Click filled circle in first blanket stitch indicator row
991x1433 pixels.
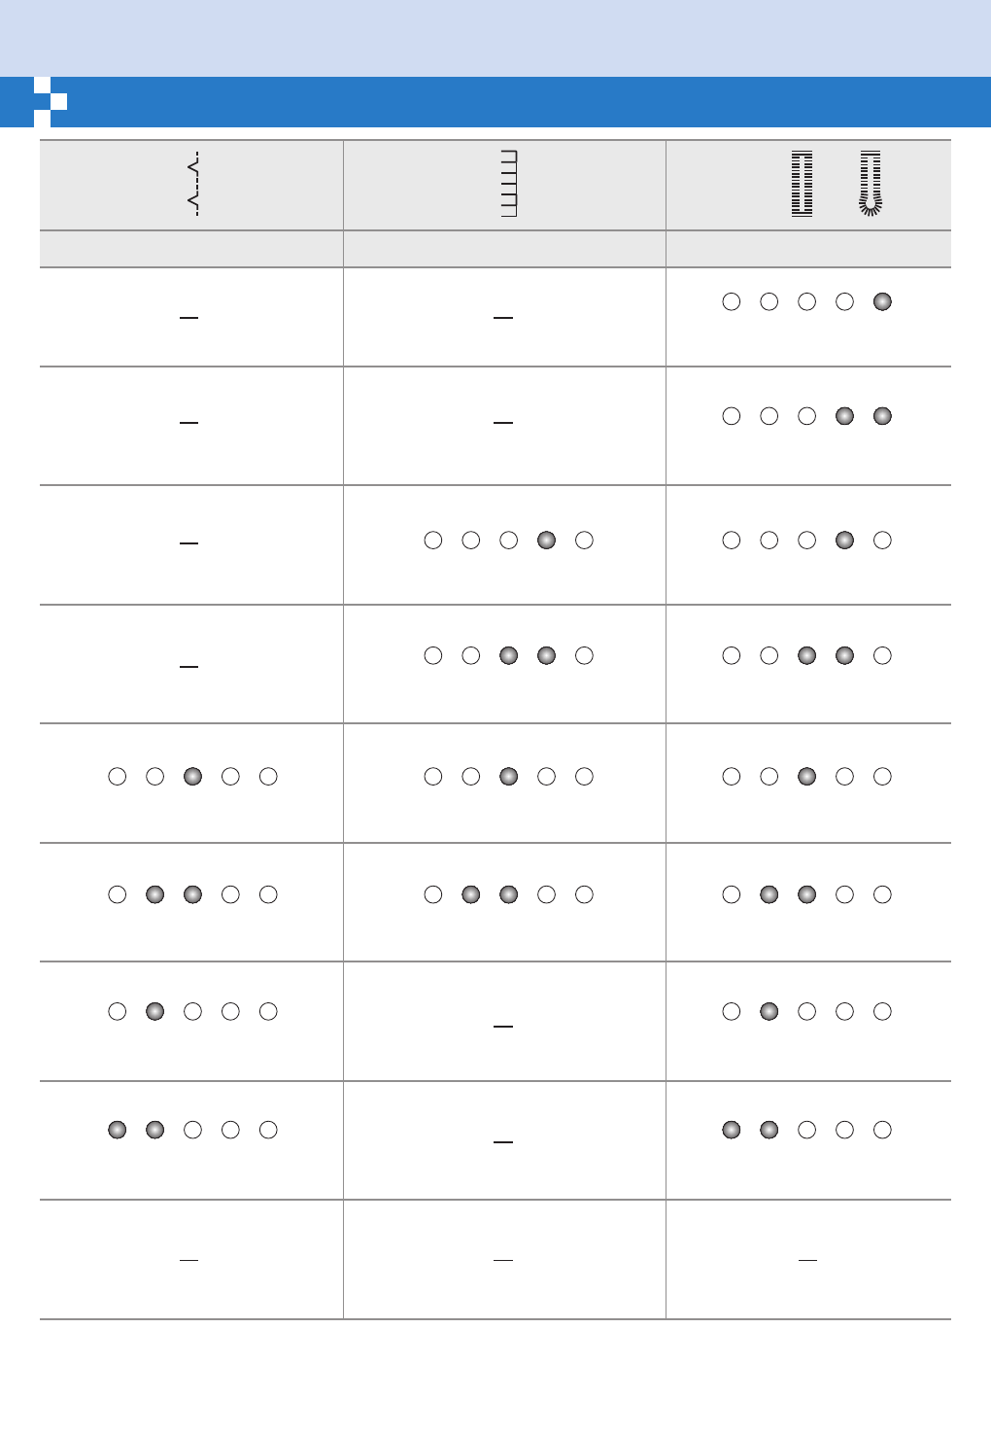(546, 541)
